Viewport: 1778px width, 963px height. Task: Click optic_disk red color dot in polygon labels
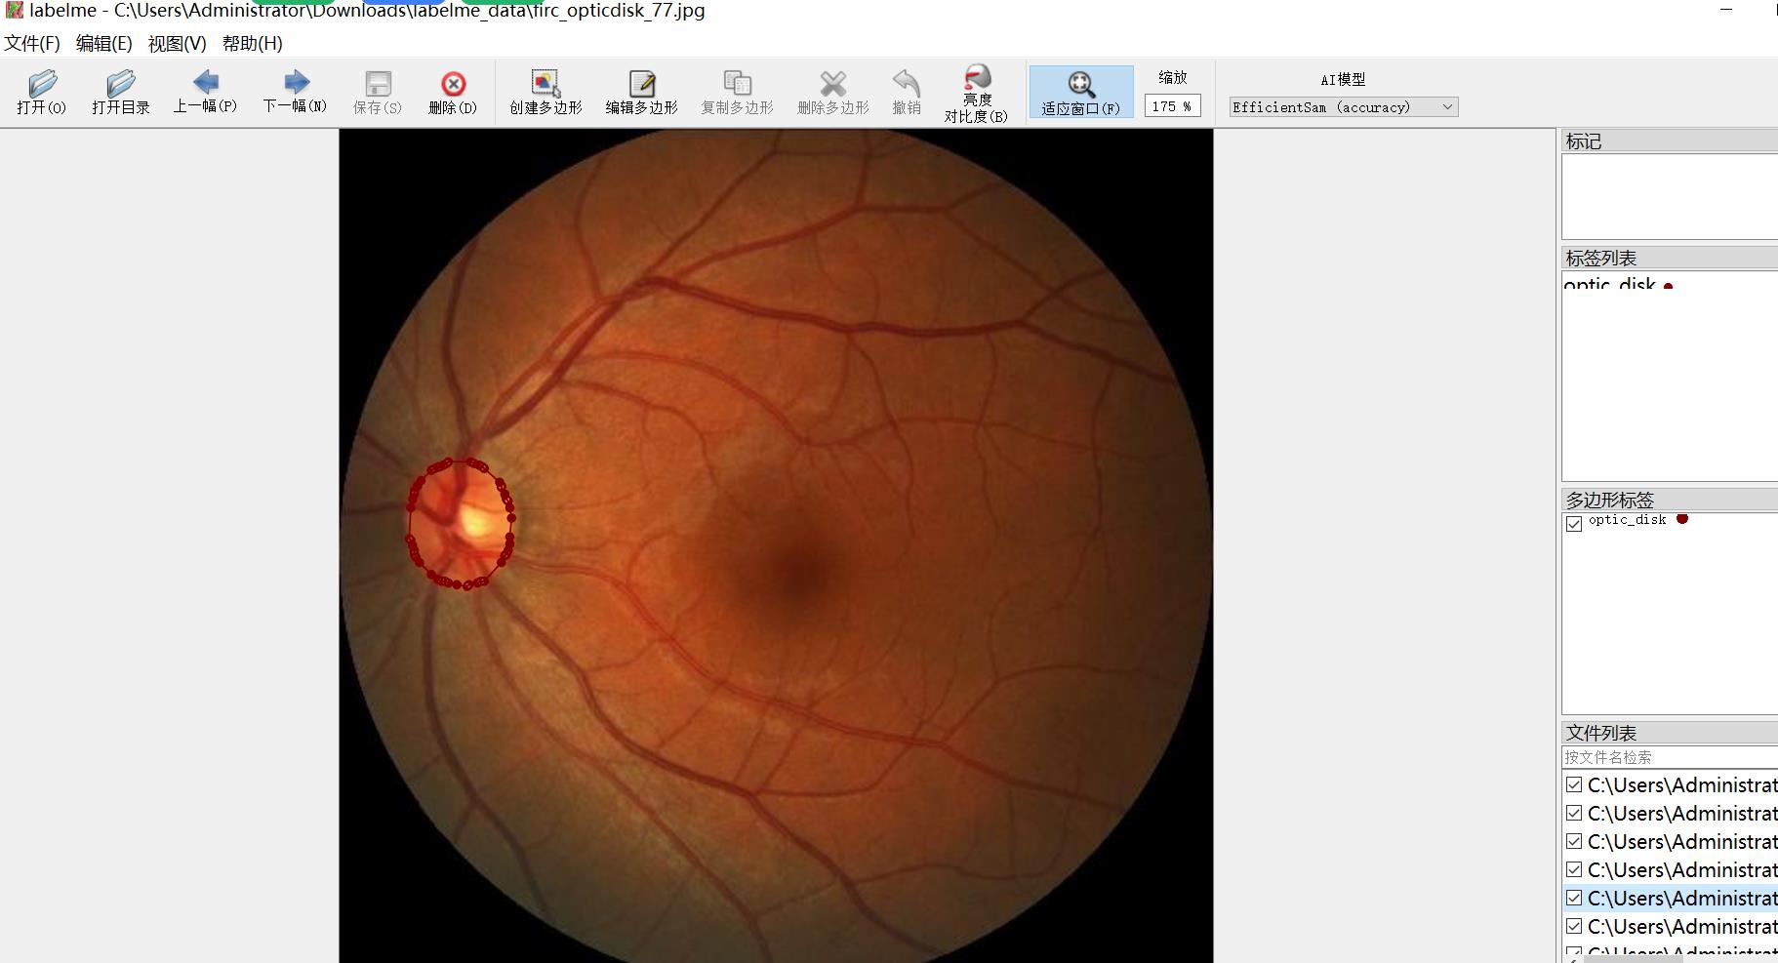(1682, 519)
